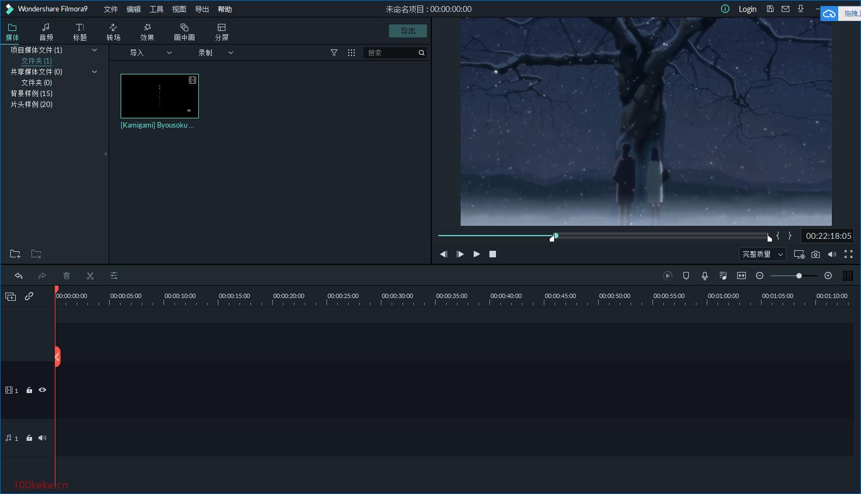Open the Split Screen (分屏) tab

(222, 32)
